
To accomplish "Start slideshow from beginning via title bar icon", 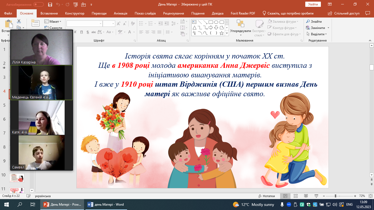I will pyautogui.click(x=76, y=4).
